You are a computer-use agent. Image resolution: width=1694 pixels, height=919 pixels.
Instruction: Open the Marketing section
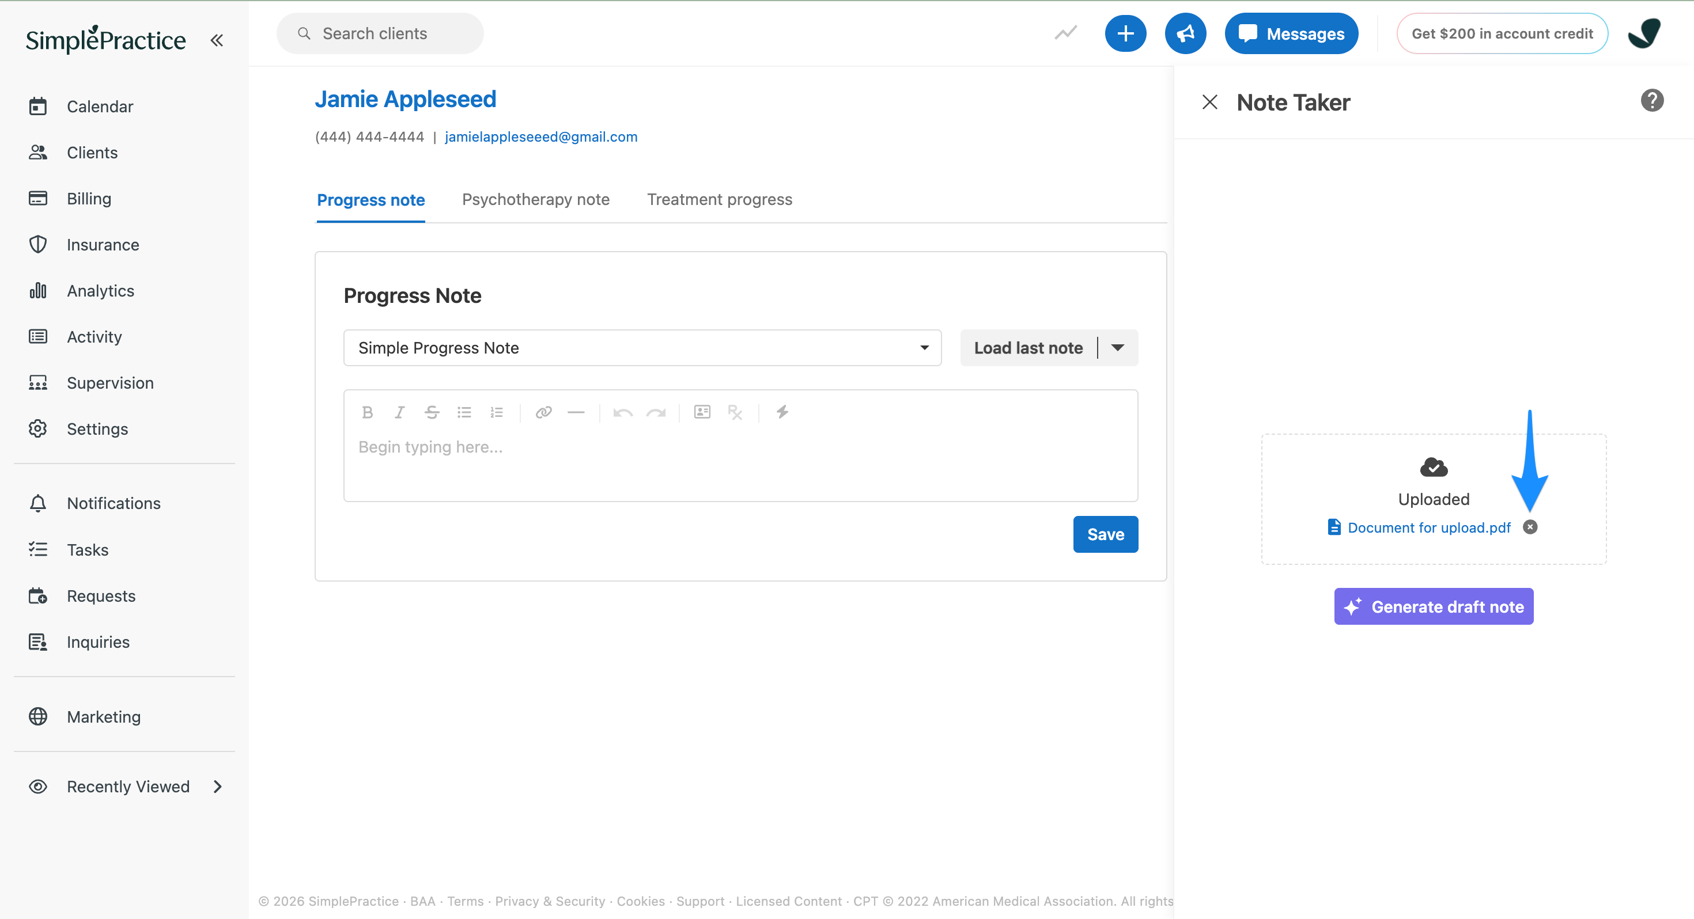pyautogui.click(x=103, y=716)
